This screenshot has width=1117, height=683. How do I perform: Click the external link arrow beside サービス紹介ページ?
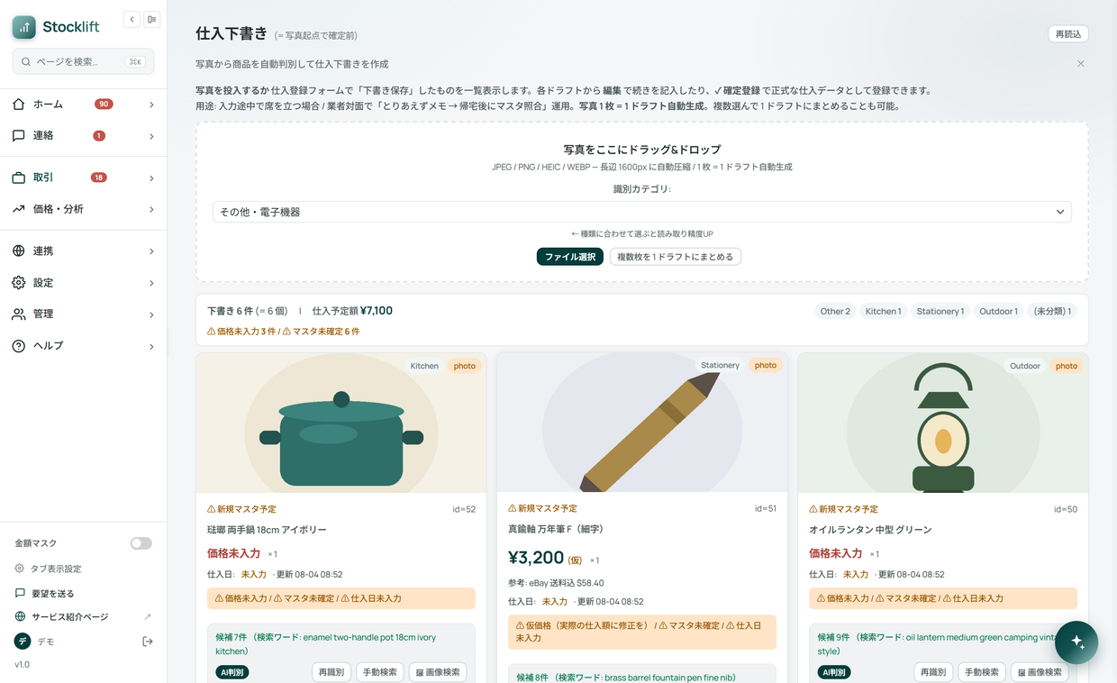click(148, 617)
